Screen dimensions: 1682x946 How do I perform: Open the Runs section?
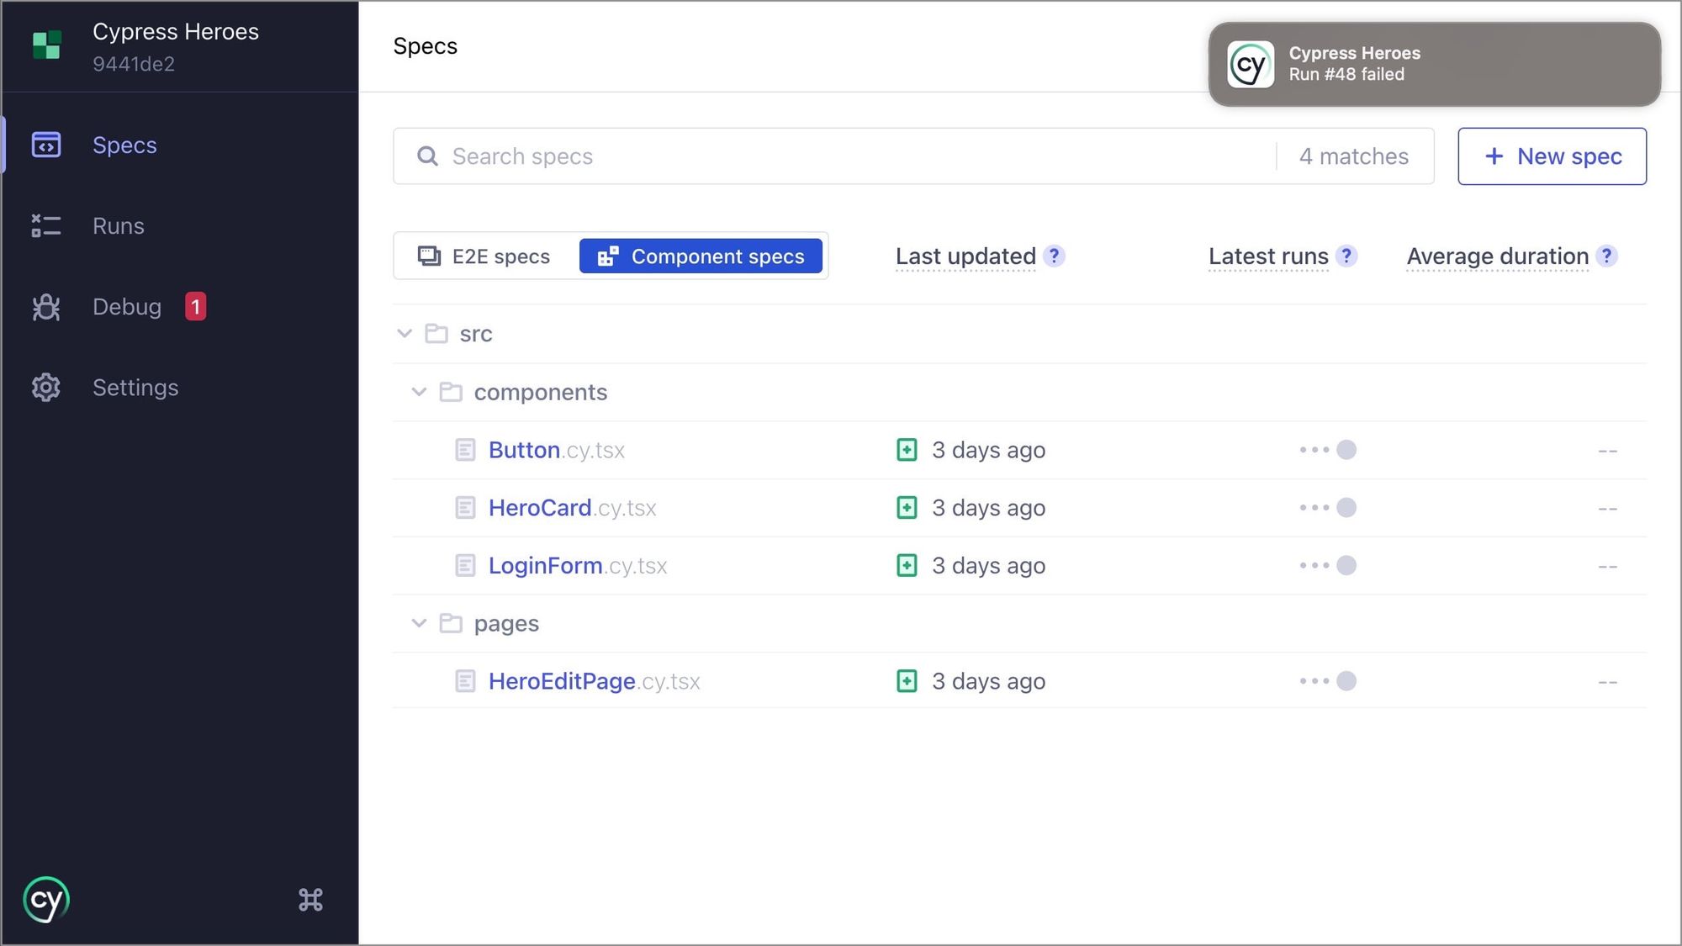click(x=118, y=226)
